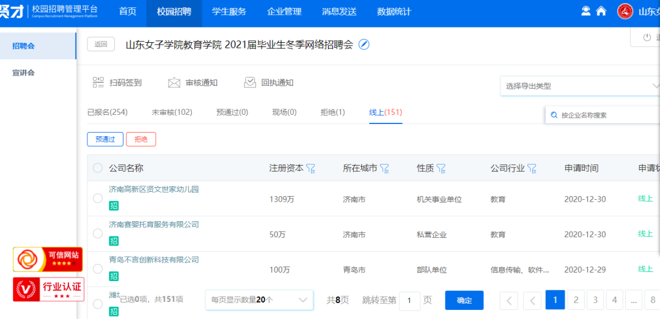Viewport: 660px width, 319px height.
Task: Go to page 2 in pagination
Action: (576, 300)
